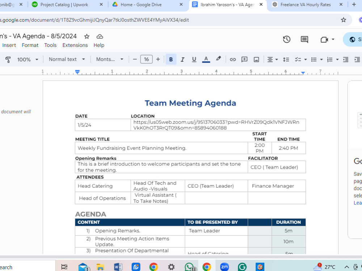Click the End Time cell 2:40 PM
Screen dimensions: 362x271
(x=289, y=148)
